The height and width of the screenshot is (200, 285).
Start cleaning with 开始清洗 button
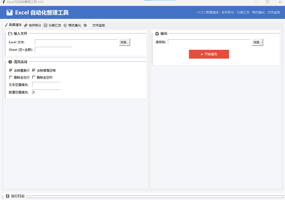209,54
